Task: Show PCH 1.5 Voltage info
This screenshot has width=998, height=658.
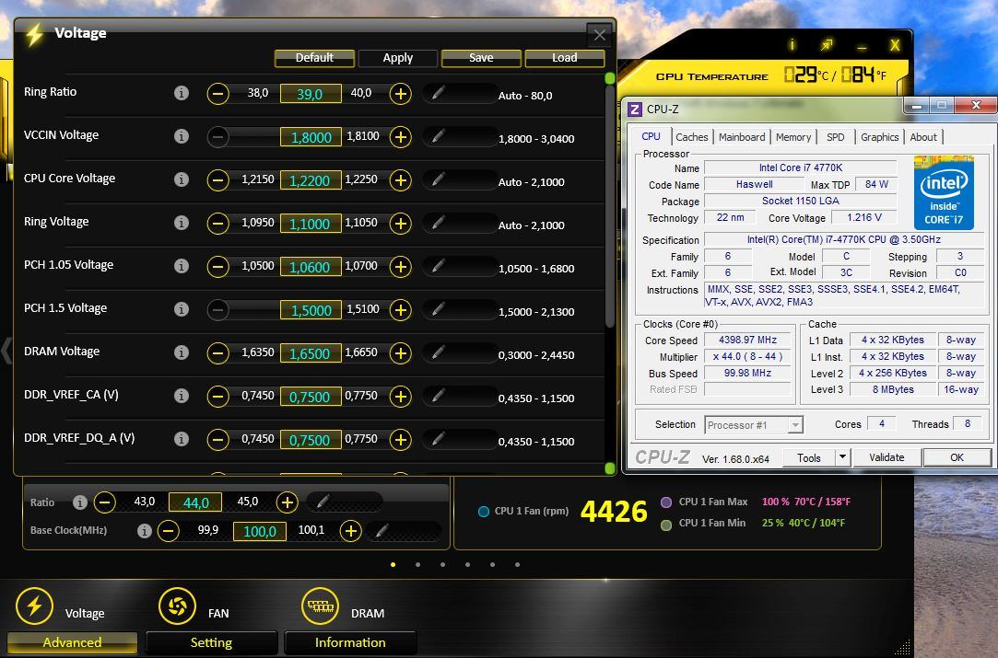Action: [182, 309]
